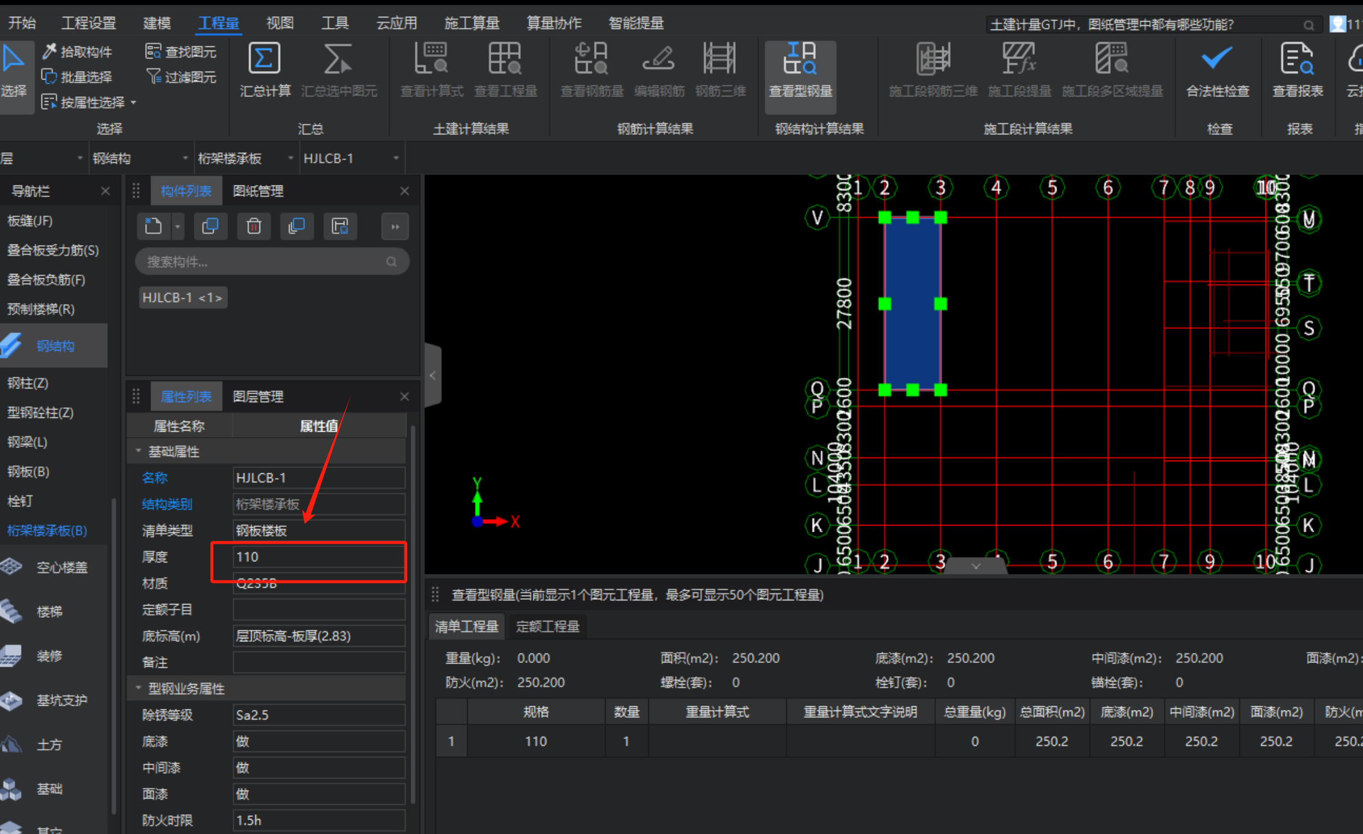Click the property list vertical scrollbar
The image size is (1363, 834).
click(x=413, y=614)
